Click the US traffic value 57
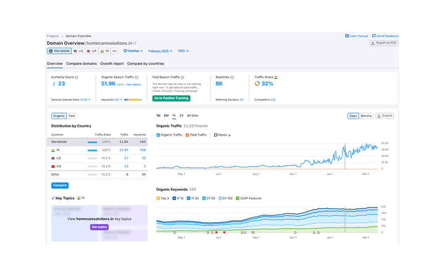Screen dimensions: 444x277 (x=127, y=158)
